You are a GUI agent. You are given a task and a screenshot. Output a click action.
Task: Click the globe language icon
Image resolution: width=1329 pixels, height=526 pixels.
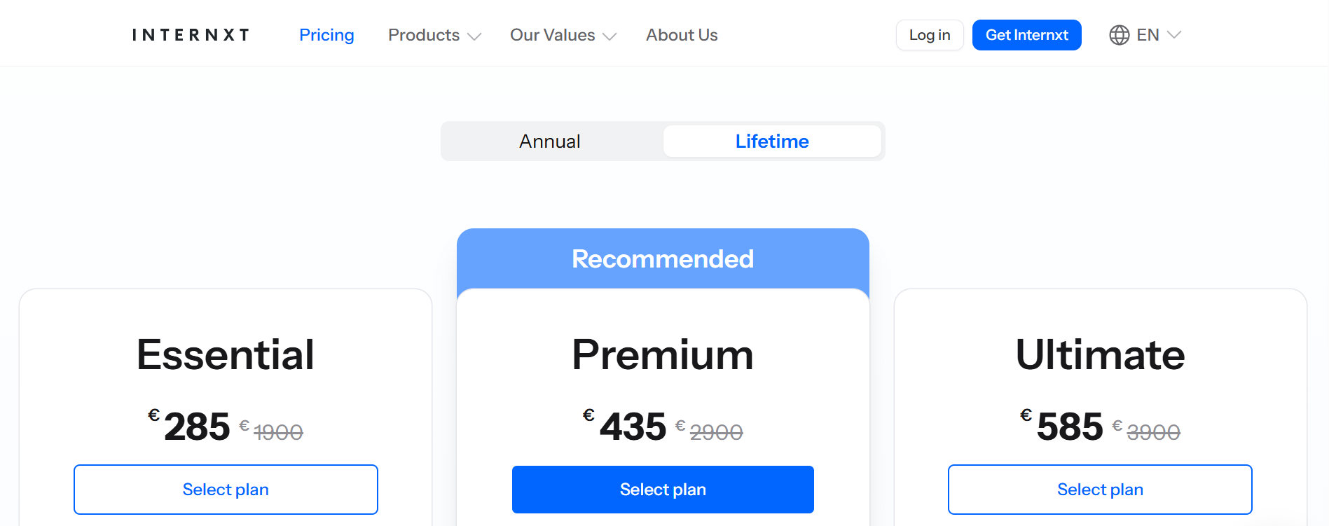click(1119, 34)
